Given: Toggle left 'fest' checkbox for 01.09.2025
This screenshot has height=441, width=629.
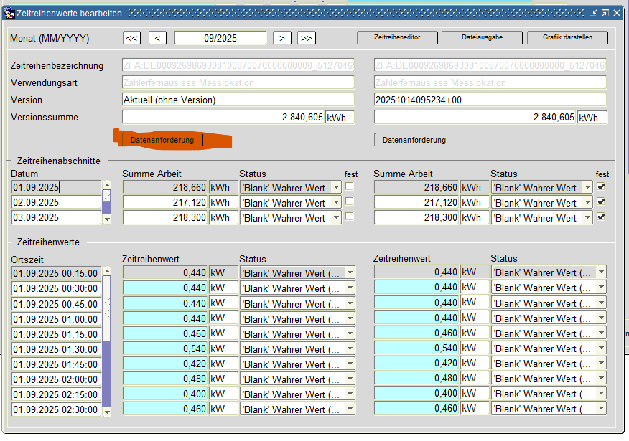Looking at the screenshot, I should [350, 186].
